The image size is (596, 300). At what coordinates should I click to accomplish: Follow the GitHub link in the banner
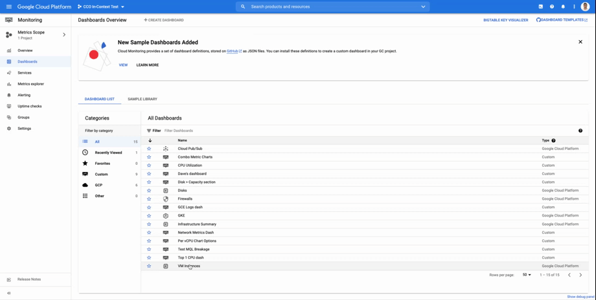tap(234, 51)
